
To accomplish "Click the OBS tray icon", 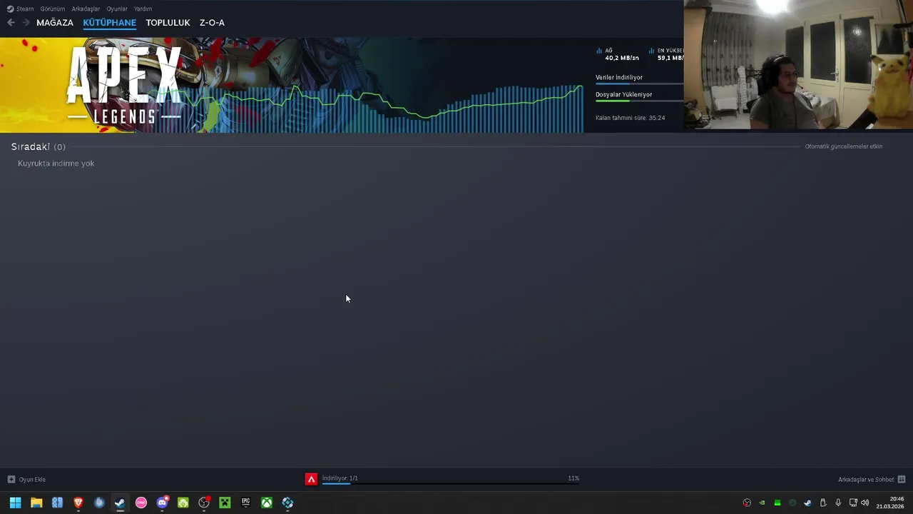I will click(x=747, y=503).
